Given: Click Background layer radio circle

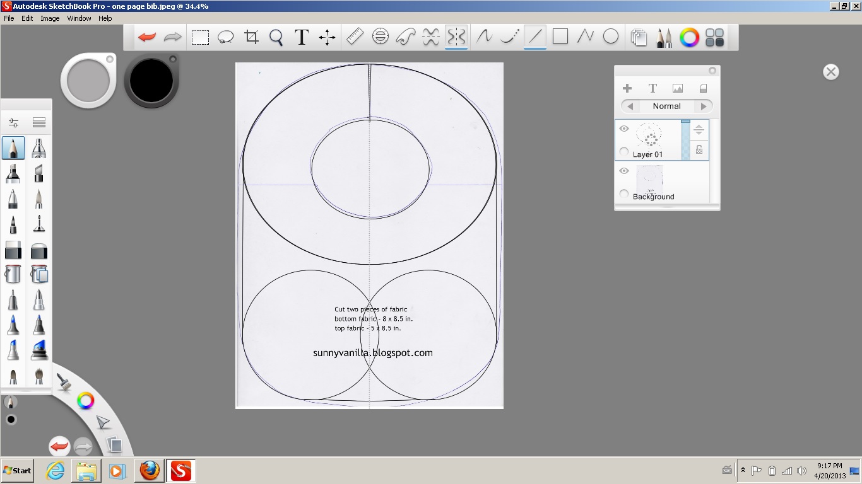Looking at the screenshot, I should [624, 194].
